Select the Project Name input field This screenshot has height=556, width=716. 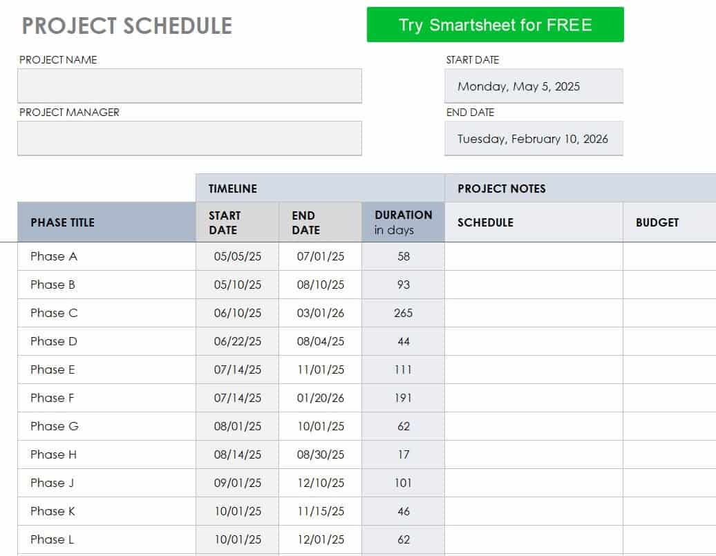tap(189, 86)
